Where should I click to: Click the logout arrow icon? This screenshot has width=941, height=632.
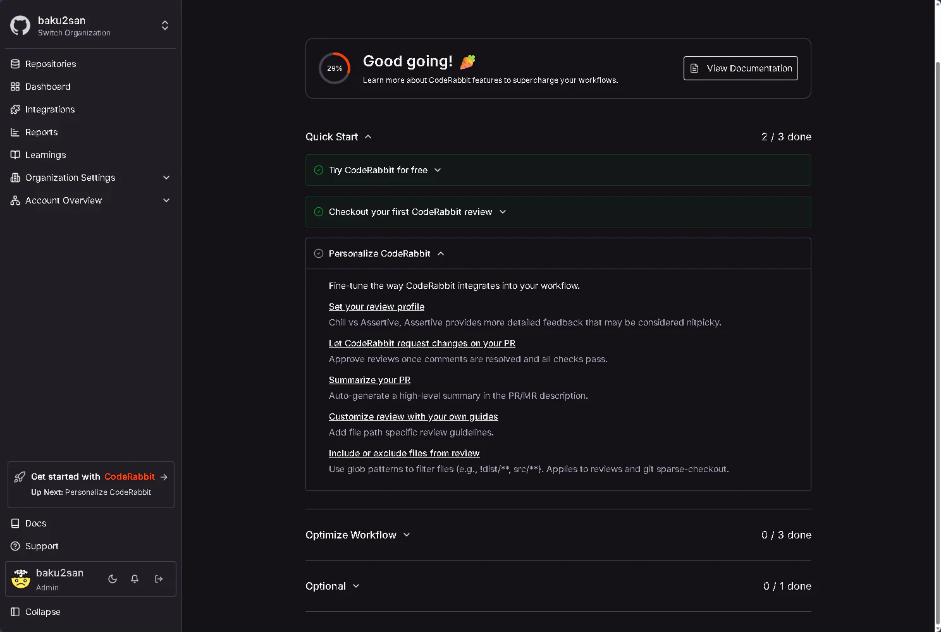pos(159,579)
